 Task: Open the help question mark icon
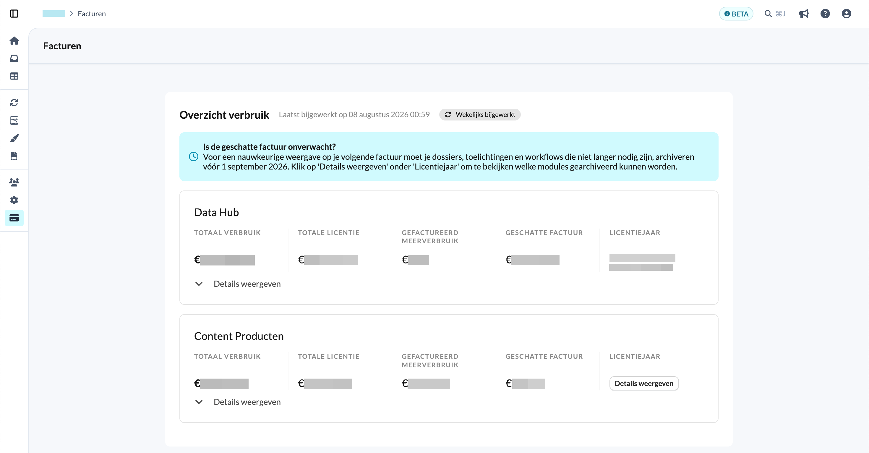(825, 14)
